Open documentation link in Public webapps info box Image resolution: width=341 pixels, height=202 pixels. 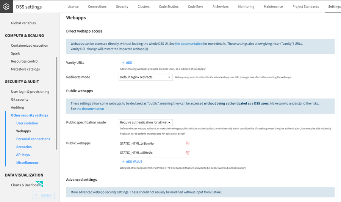(90, 109)
